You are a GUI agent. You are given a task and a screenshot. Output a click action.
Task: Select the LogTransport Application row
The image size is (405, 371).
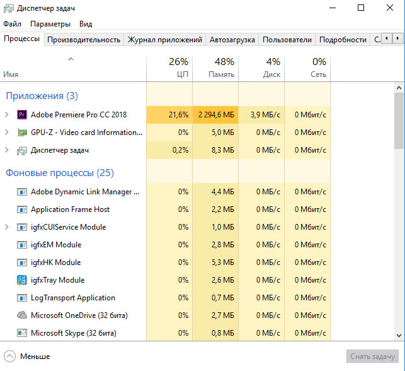(x=165, y=298)
